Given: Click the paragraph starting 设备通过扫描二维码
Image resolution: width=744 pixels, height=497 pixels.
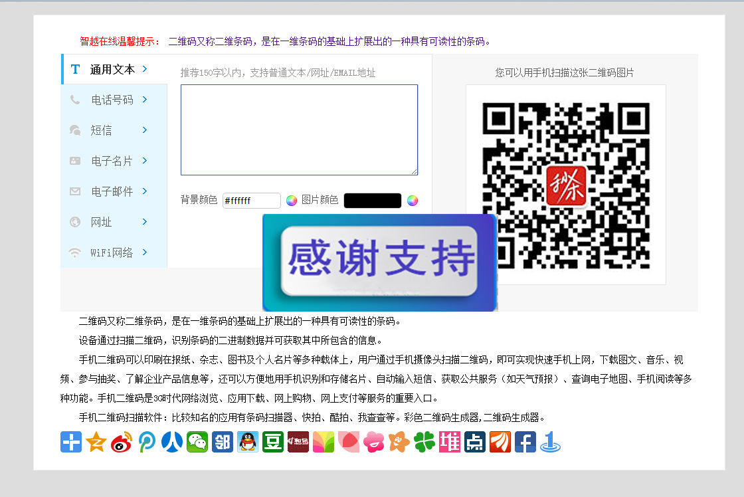Looking at the screenshot, I should (231, 340).
